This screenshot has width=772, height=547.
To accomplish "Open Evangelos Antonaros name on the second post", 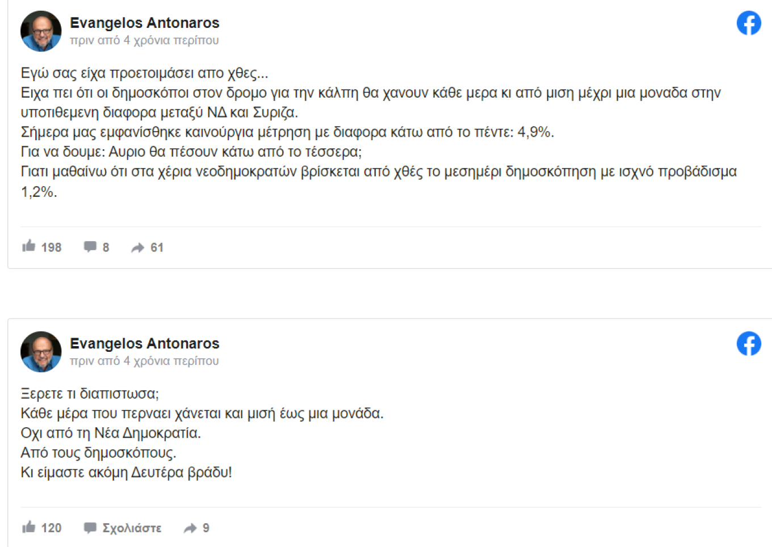I will pos(144,343).
